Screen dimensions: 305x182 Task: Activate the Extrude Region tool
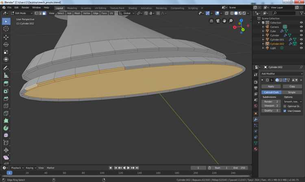click(x=6, y=84)
